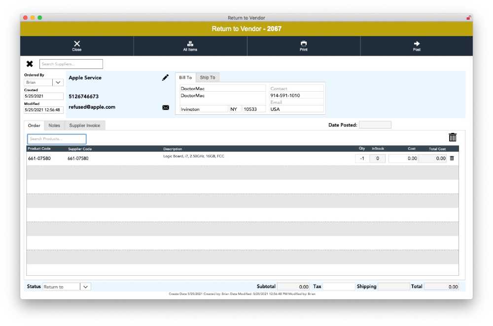493x326 pixels.
Task: Click the Post arrow icon
Action: 417,44
